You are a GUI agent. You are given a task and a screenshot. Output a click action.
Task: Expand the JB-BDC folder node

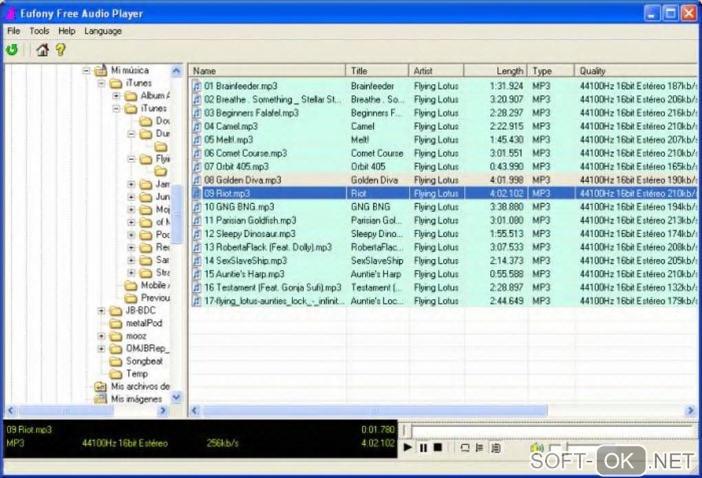101,311
